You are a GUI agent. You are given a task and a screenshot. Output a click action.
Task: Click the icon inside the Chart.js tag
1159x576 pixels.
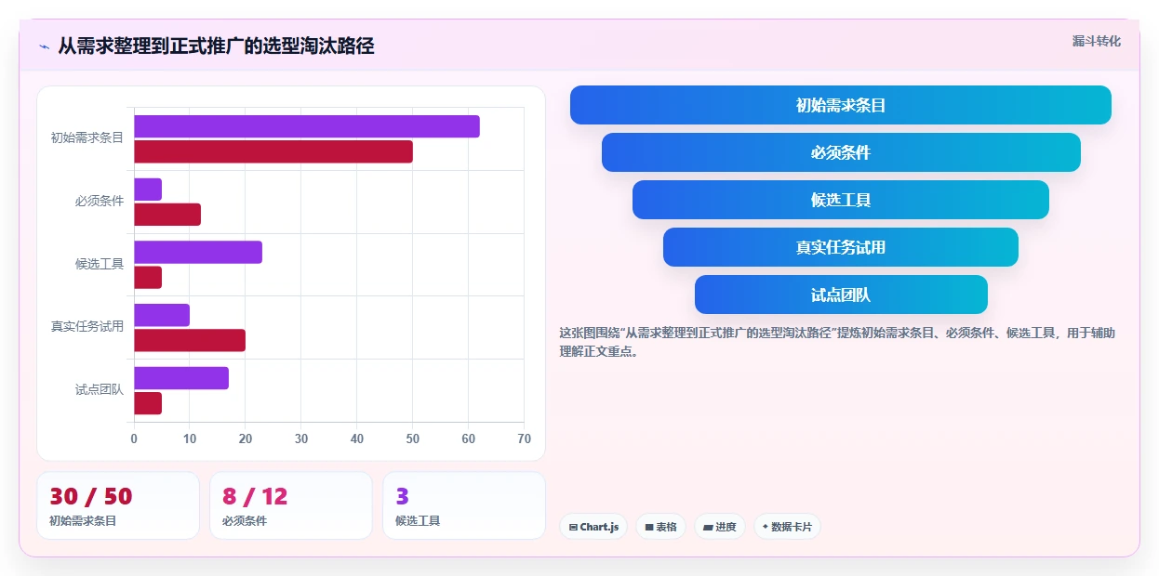573,527
